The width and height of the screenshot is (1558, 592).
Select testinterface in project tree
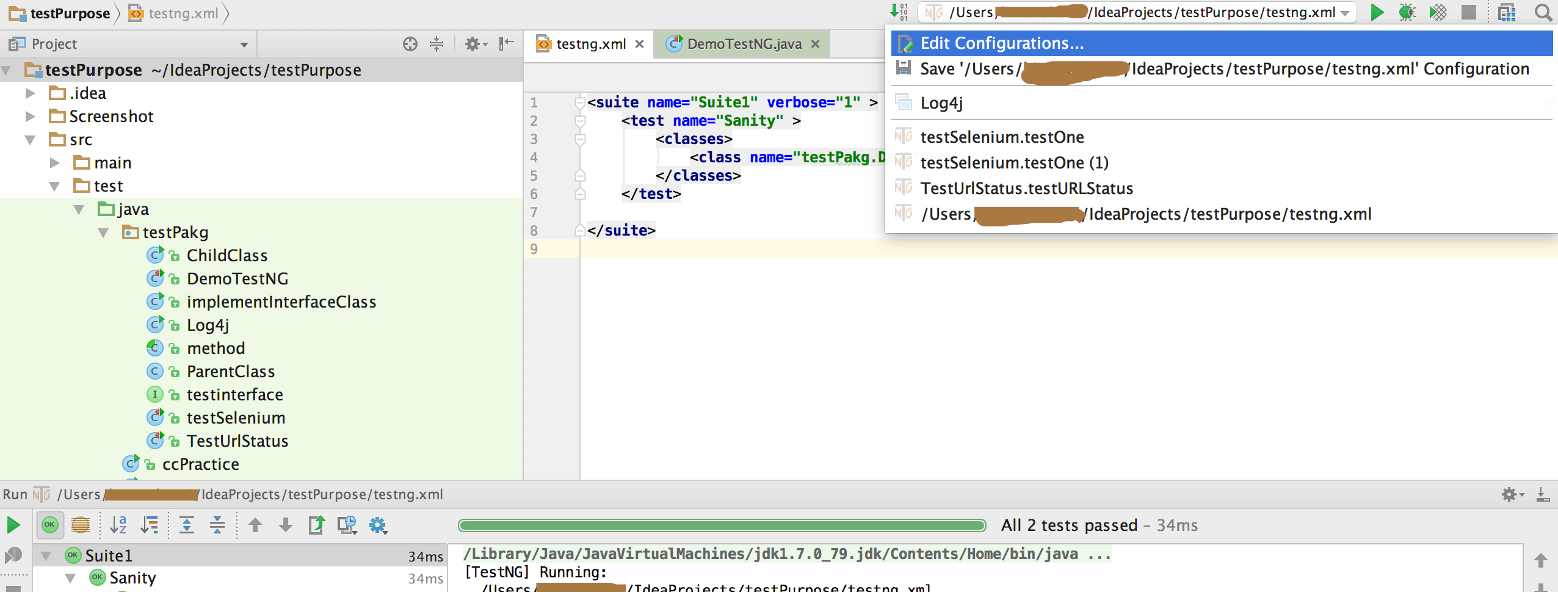(x=234, y=395)
